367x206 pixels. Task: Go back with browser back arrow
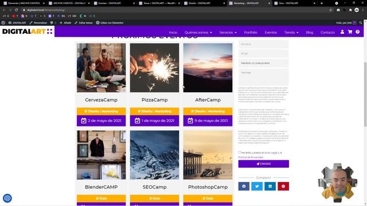point(4,10)
